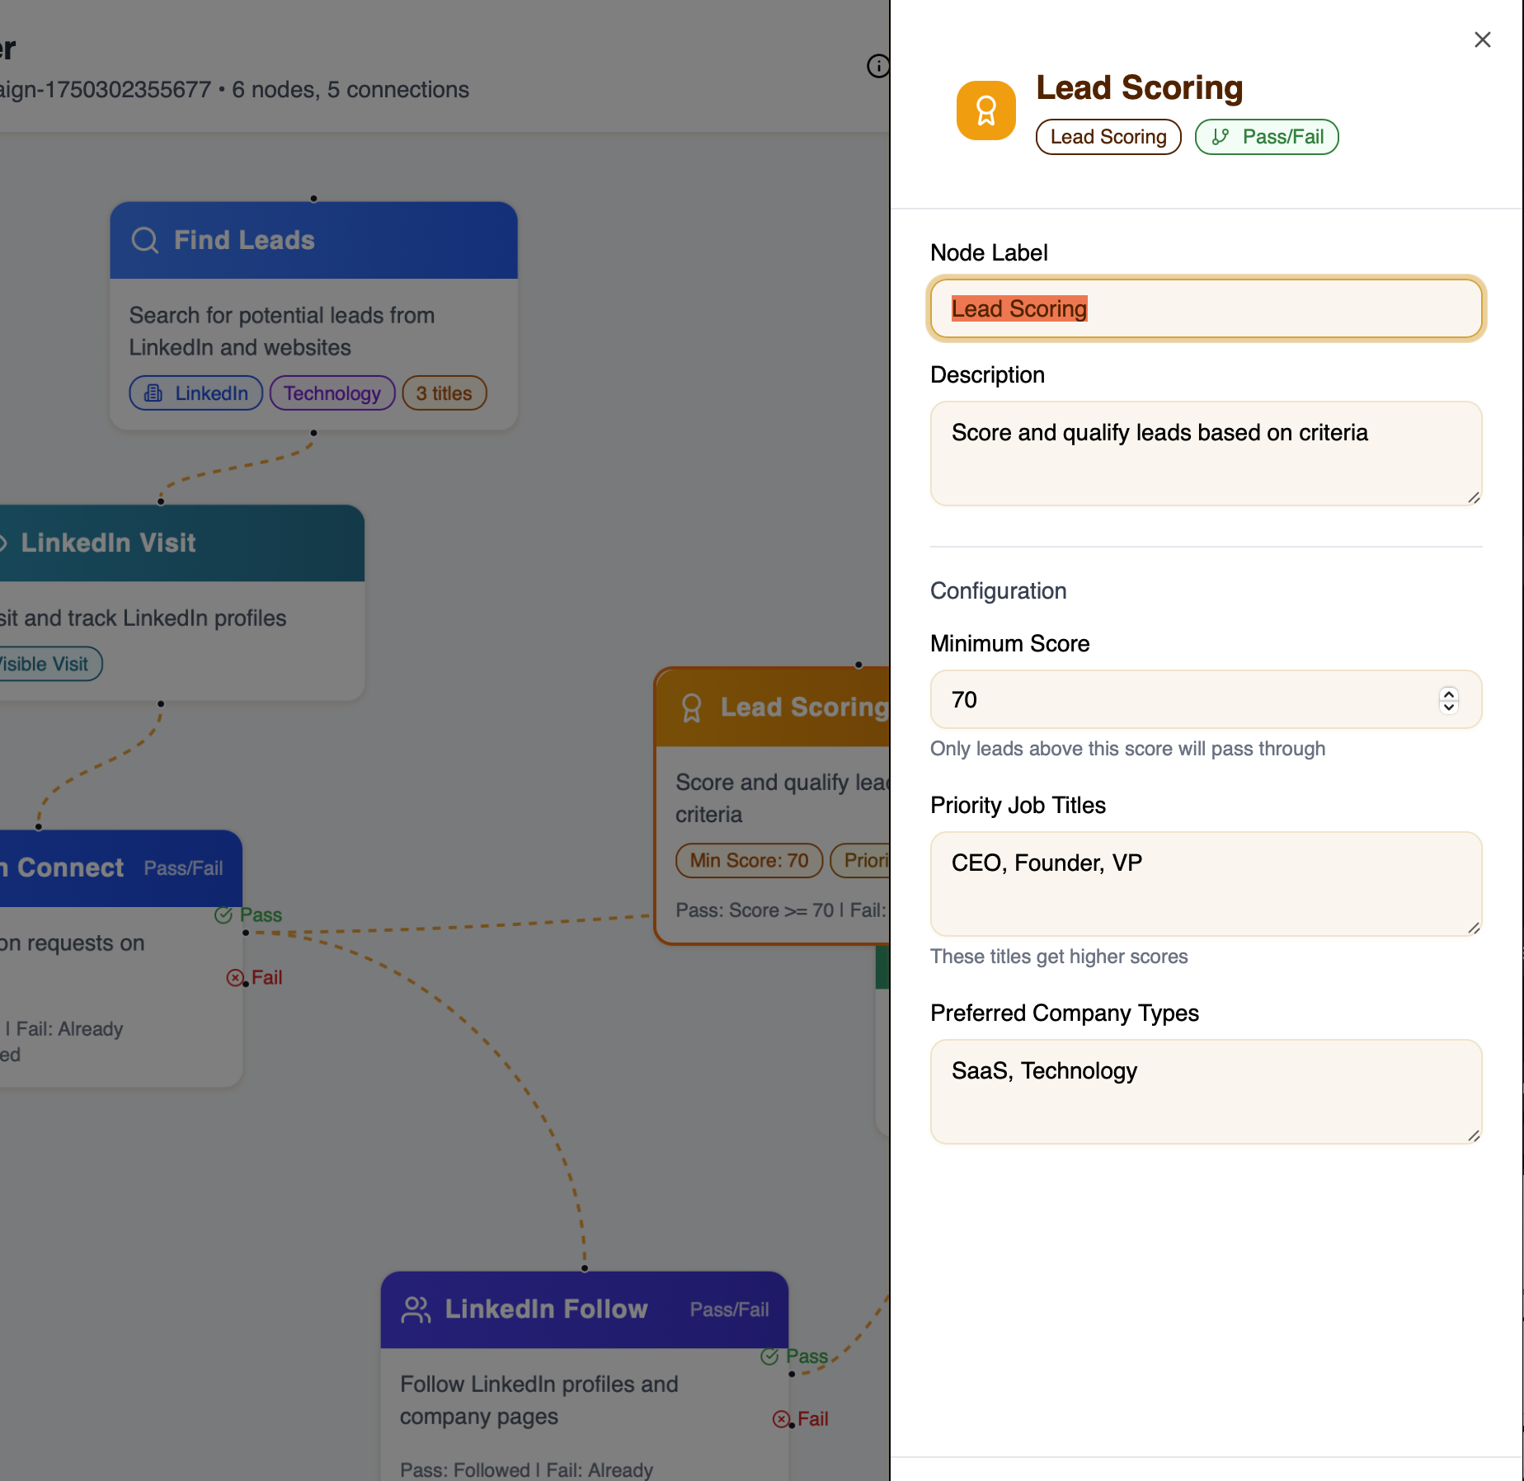This screenshot has width=1524, height=1481.
Task: Click the branch icon inside the Pass/Fail badge
Action: point(1221,137)
